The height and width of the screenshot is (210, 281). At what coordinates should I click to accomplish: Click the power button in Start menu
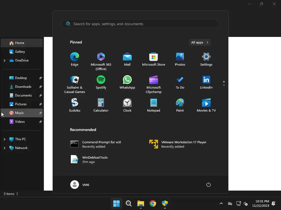209,185
